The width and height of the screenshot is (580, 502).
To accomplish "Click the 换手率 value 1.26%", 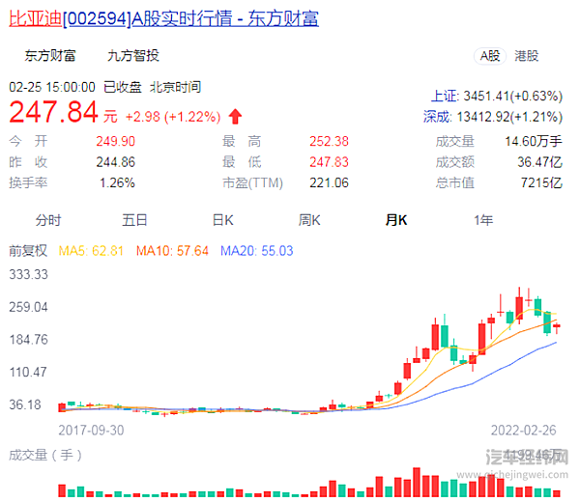I will point(117,182).
